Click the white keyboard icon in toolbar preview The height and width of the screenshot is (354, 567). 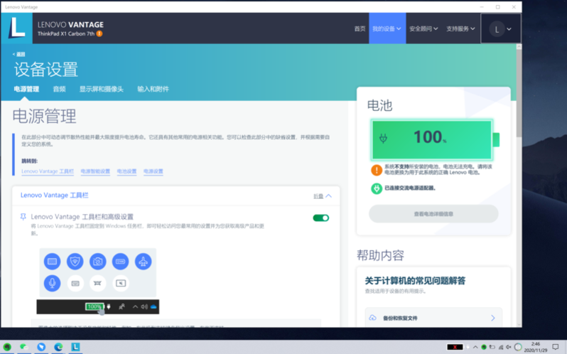click(x=75, y=283)
